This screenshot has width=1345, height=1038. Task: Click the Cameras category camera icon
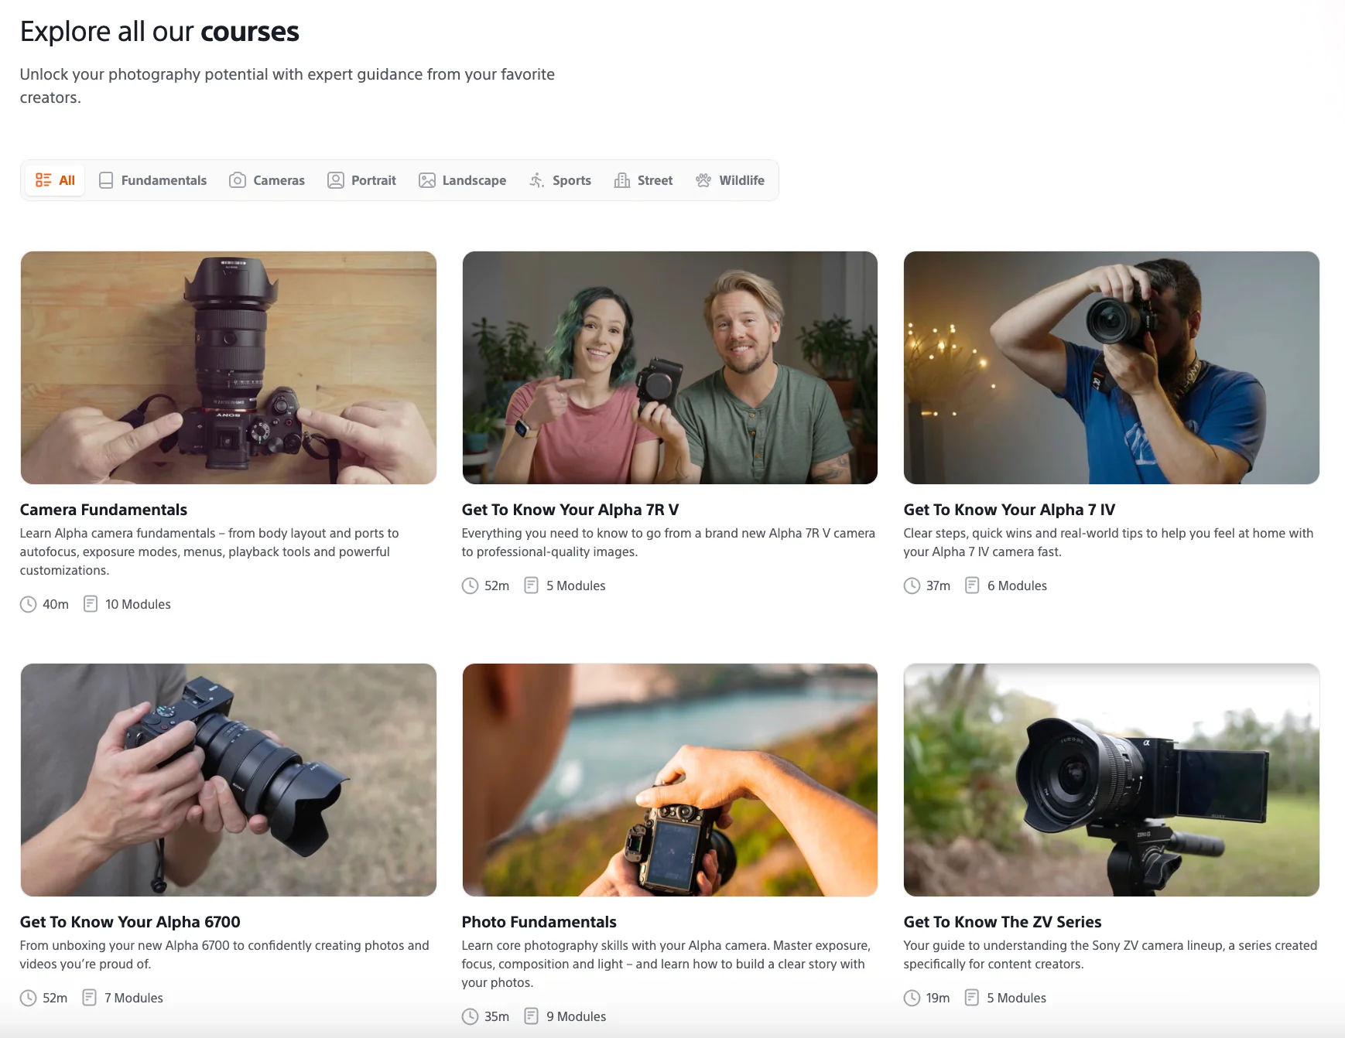238,180
